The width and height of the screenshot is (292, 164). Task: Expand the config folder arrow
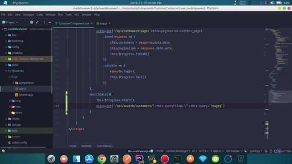point(6,47)
